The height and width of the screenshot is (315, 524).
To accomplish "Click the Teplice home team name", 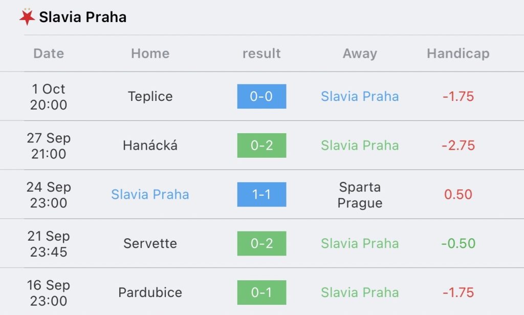I will click(x=150, y=97).
